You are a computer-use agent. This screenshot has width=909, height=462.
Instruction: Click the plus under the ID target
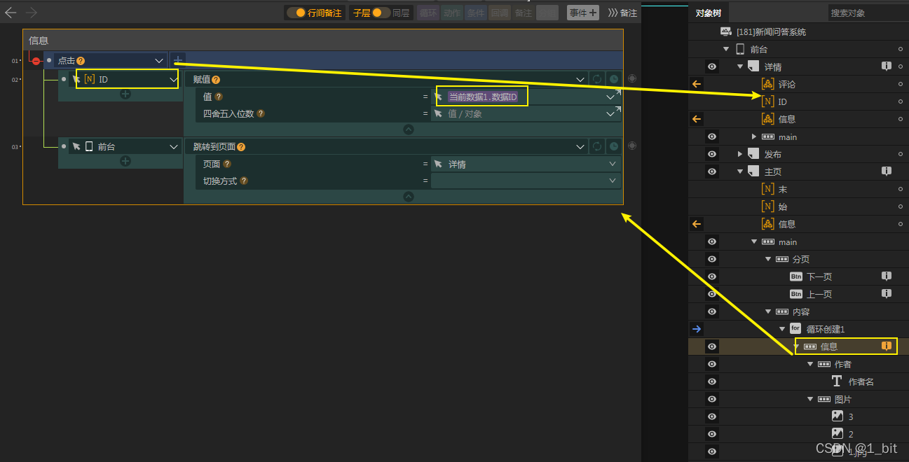pyautogui.click(x=125, y=94)
